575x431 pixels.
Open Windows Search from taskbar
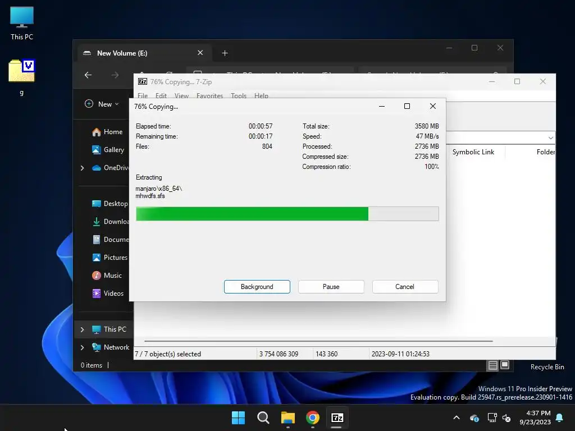tap(263, 418)
